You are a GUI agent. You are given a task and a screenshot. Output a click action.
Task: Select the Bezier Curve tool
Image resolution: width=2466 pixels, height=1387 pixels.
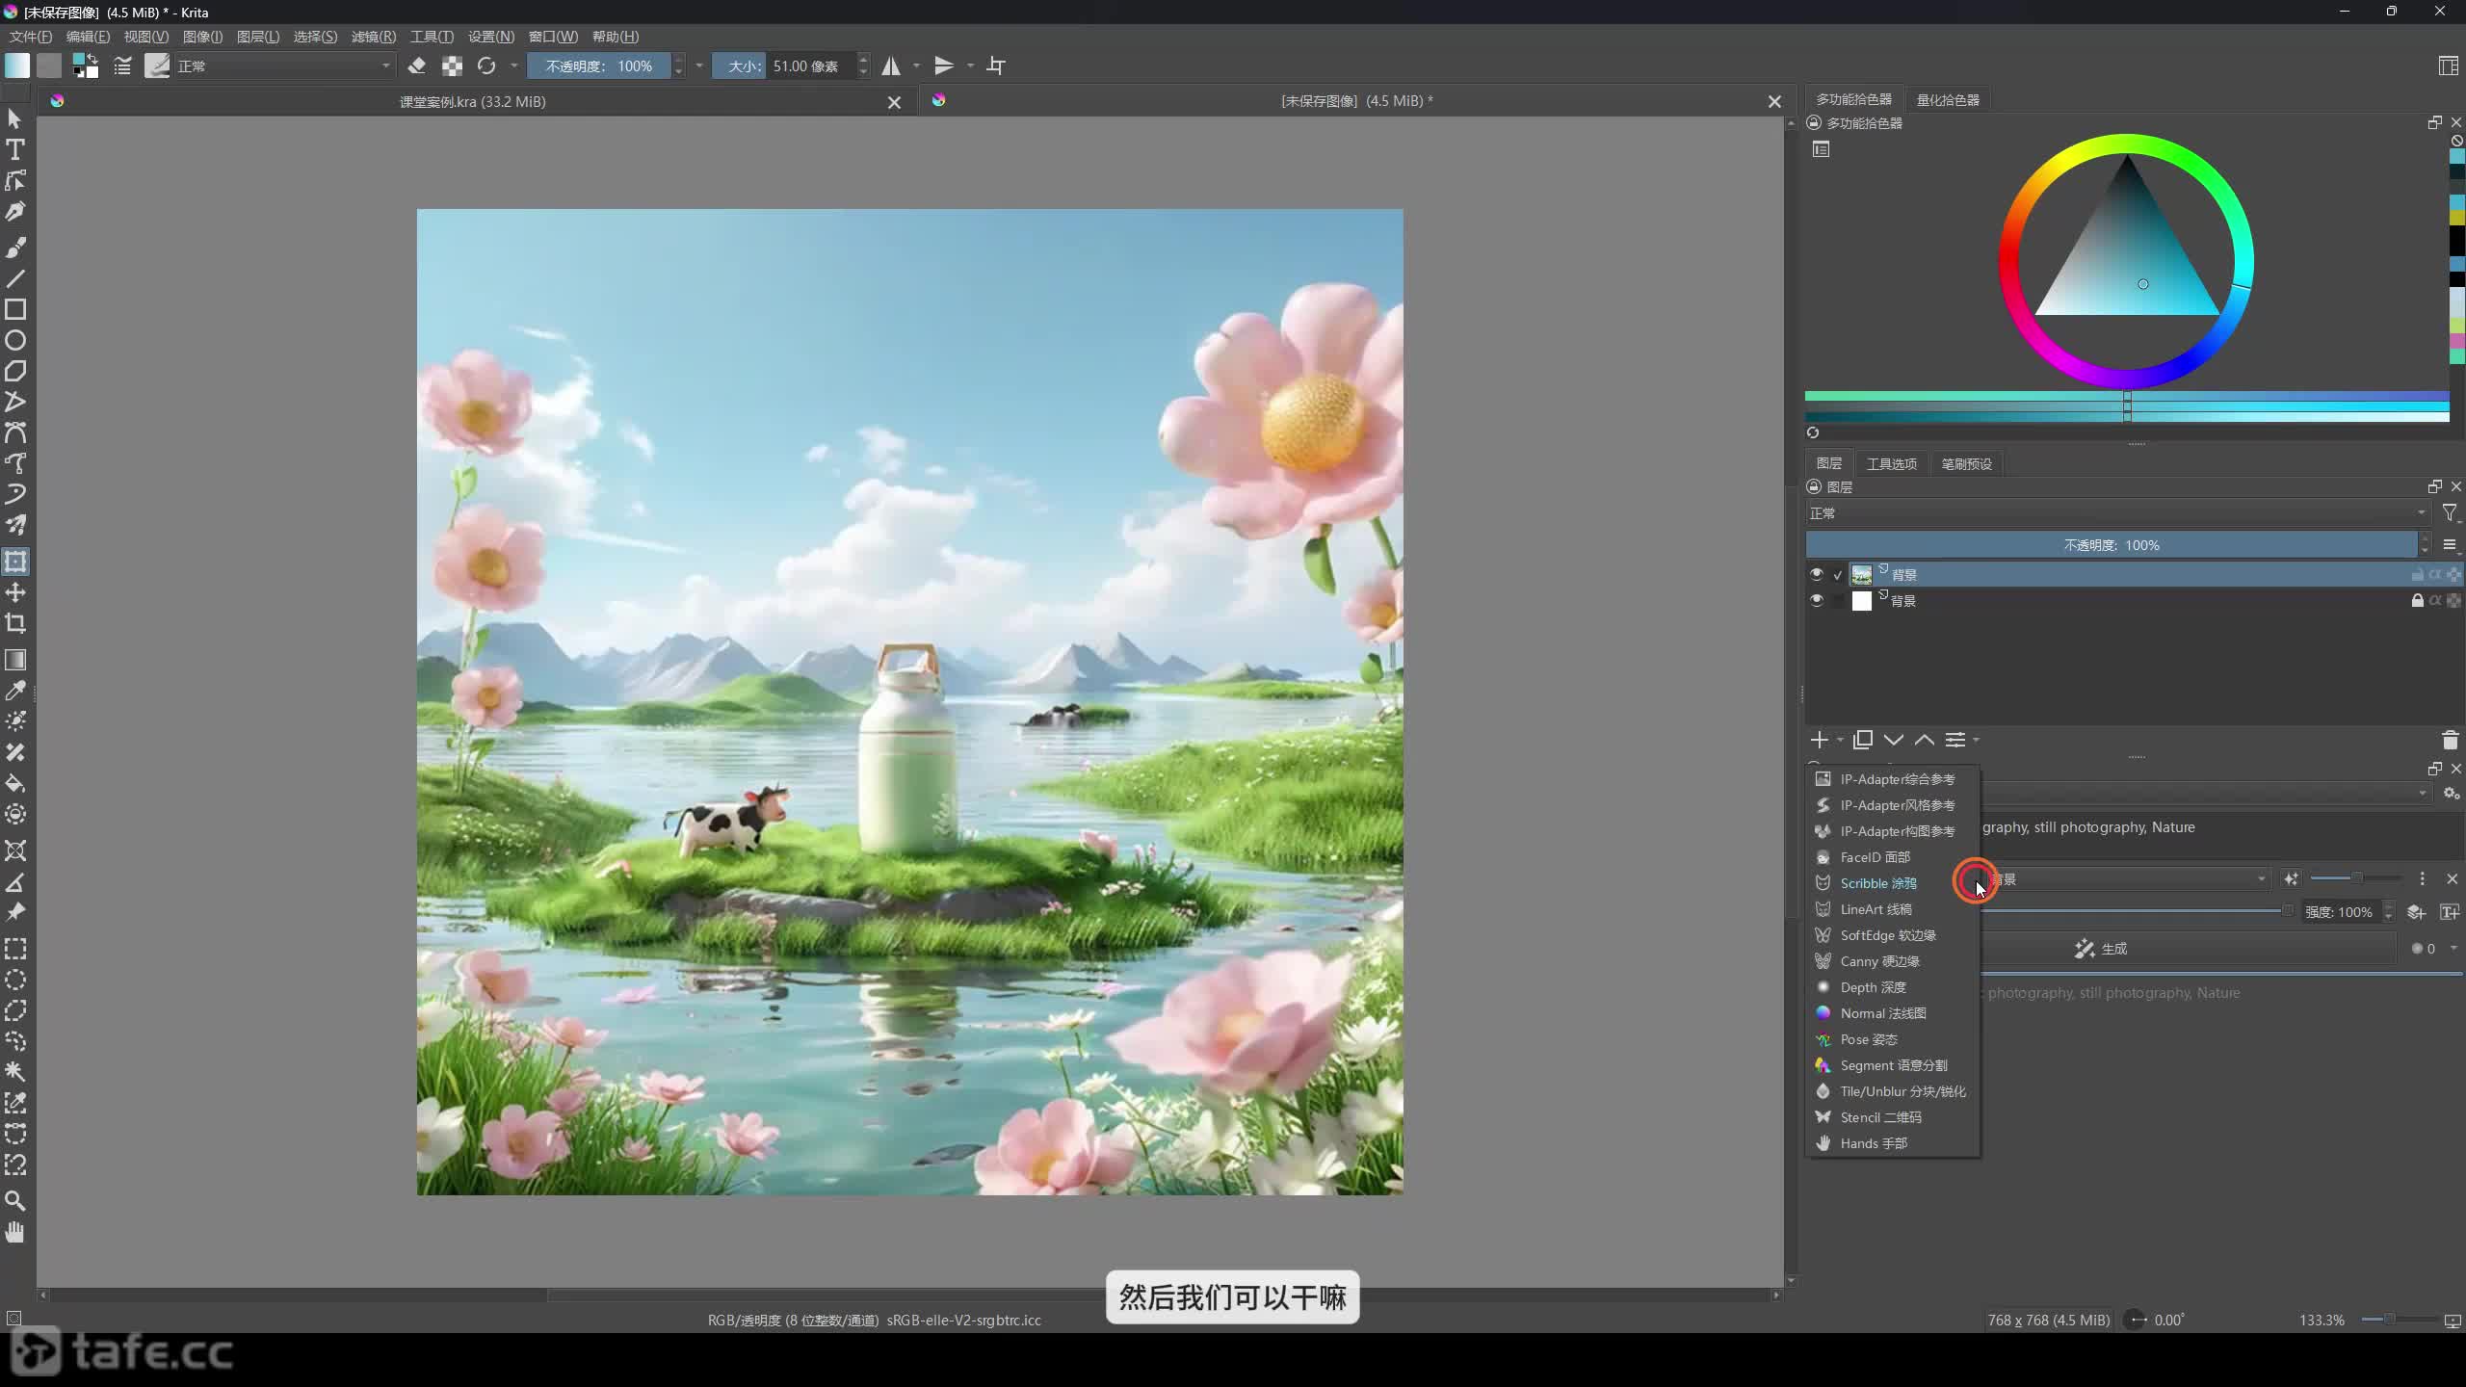pos(15,432)
